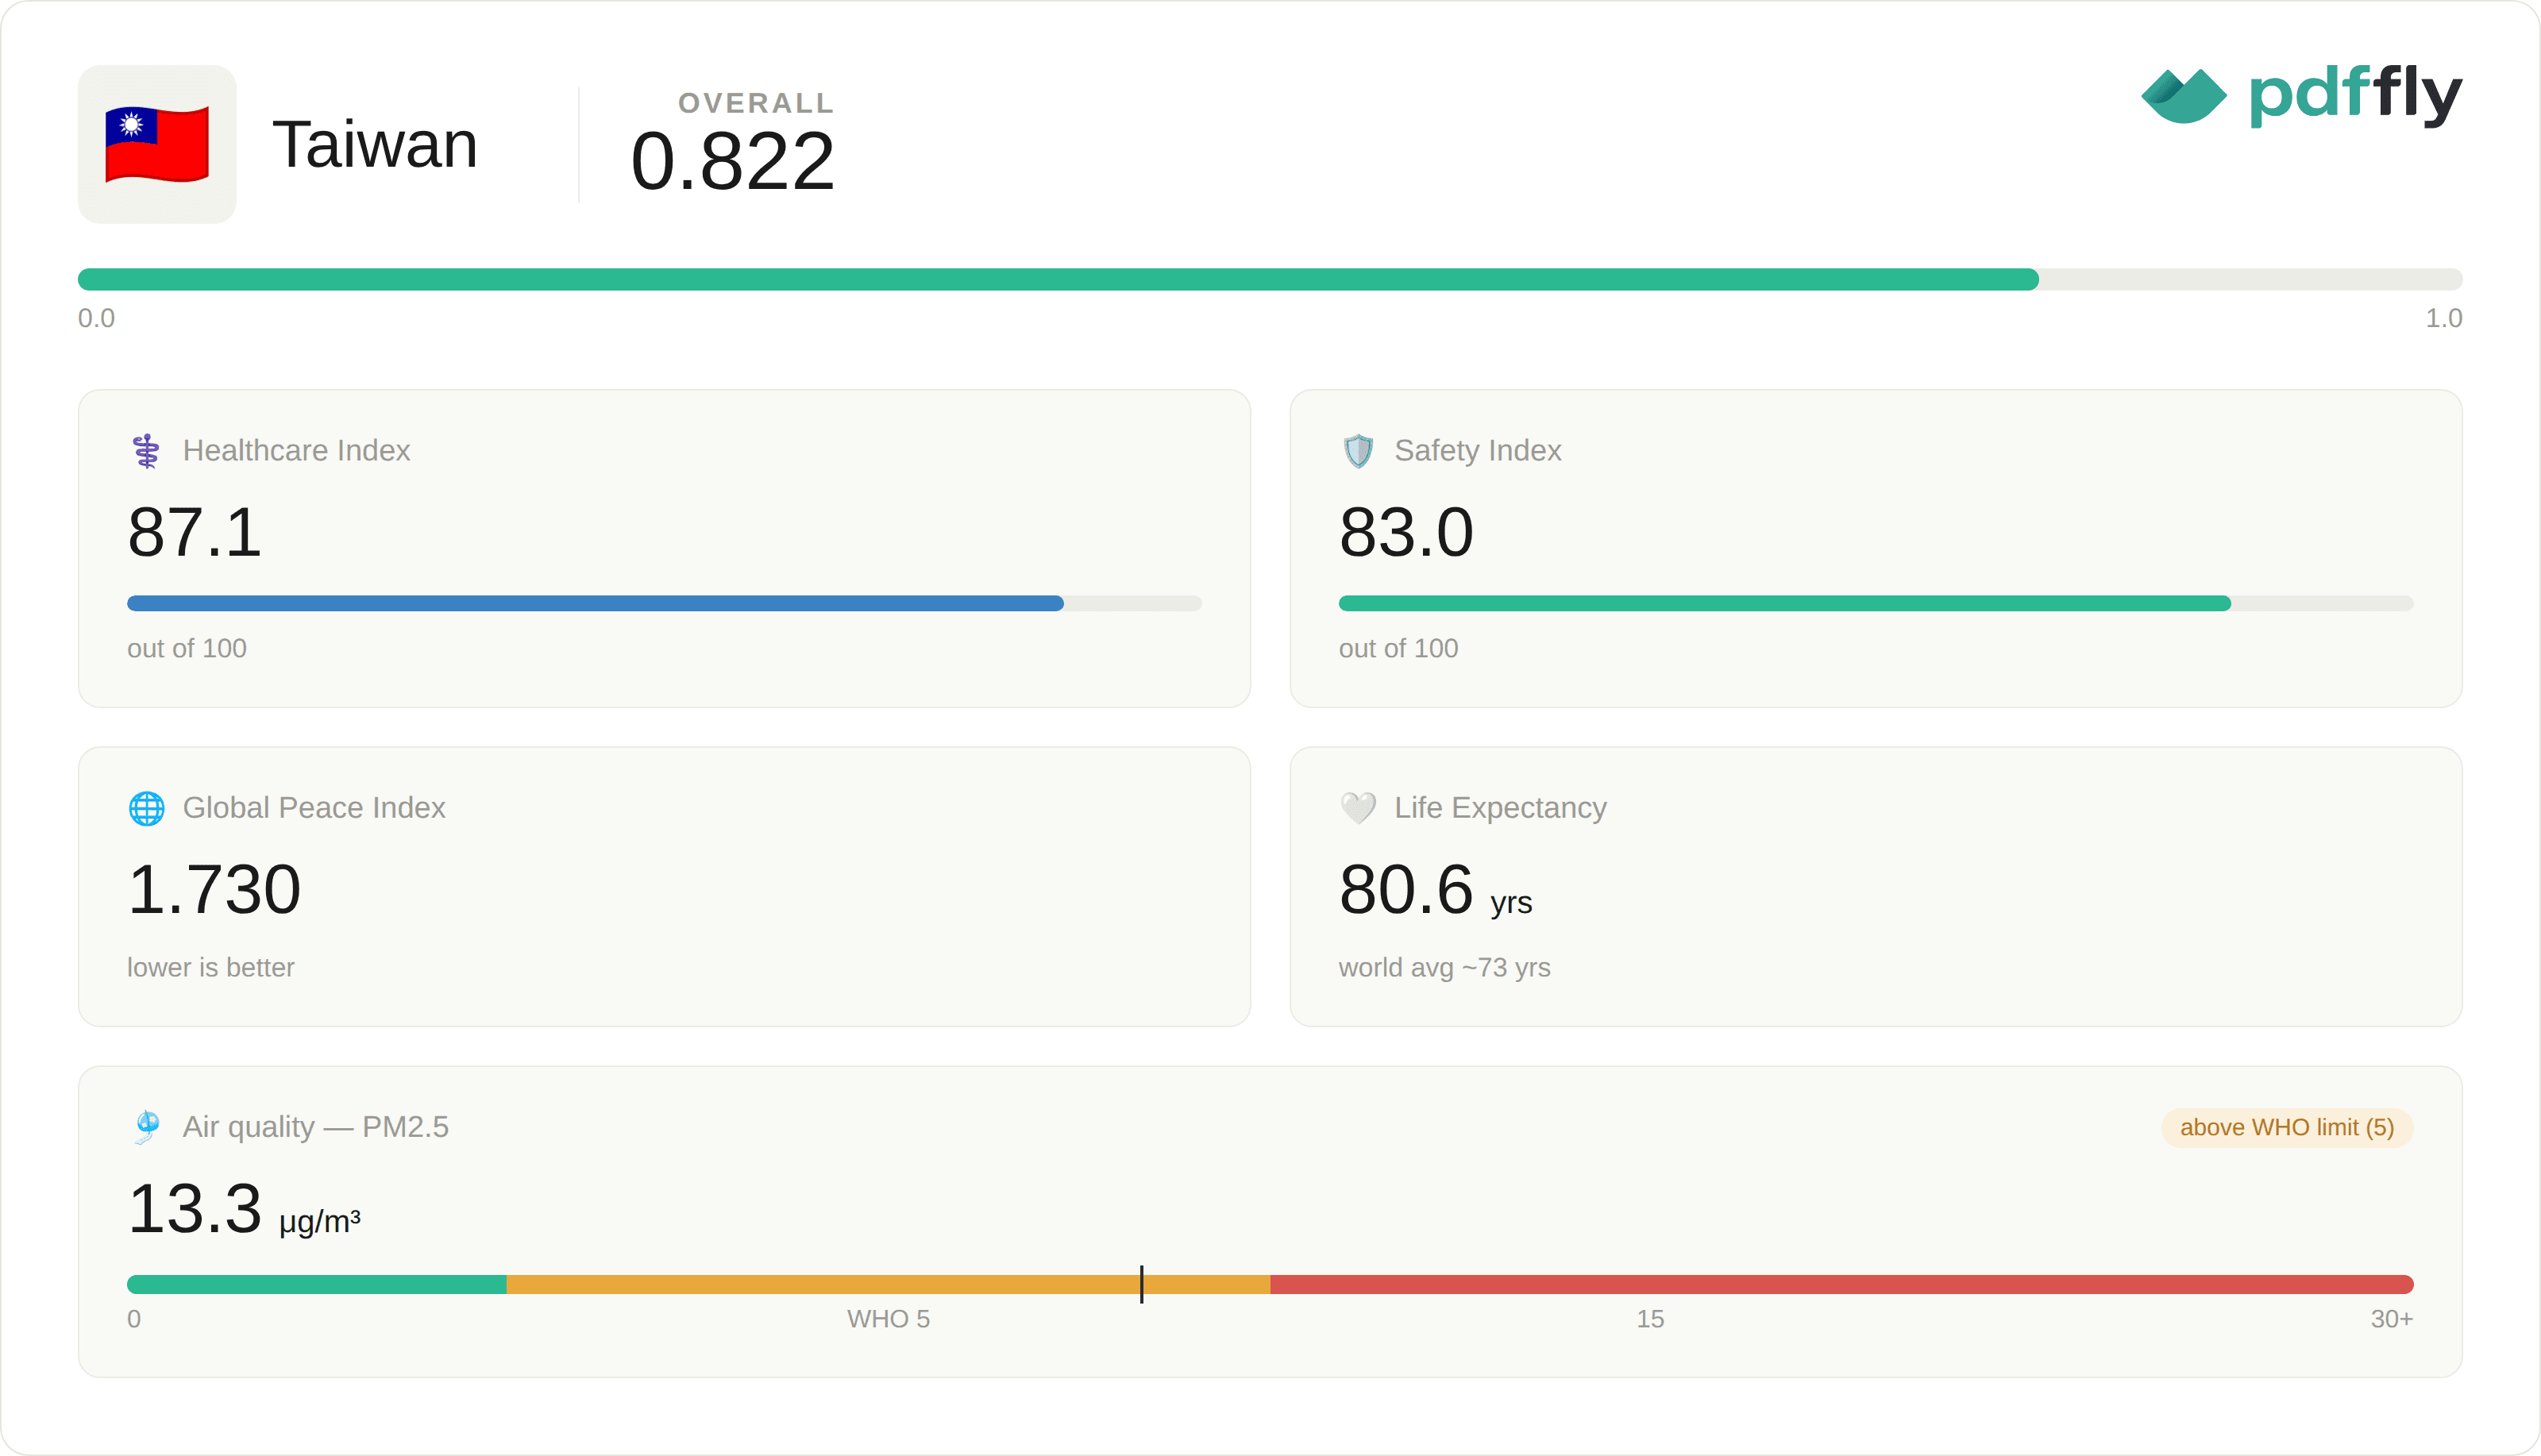Viewport: 2541px width, 1456px height.
Task: Click the Global Peace Index globe icon
Action: coord(147,808)
